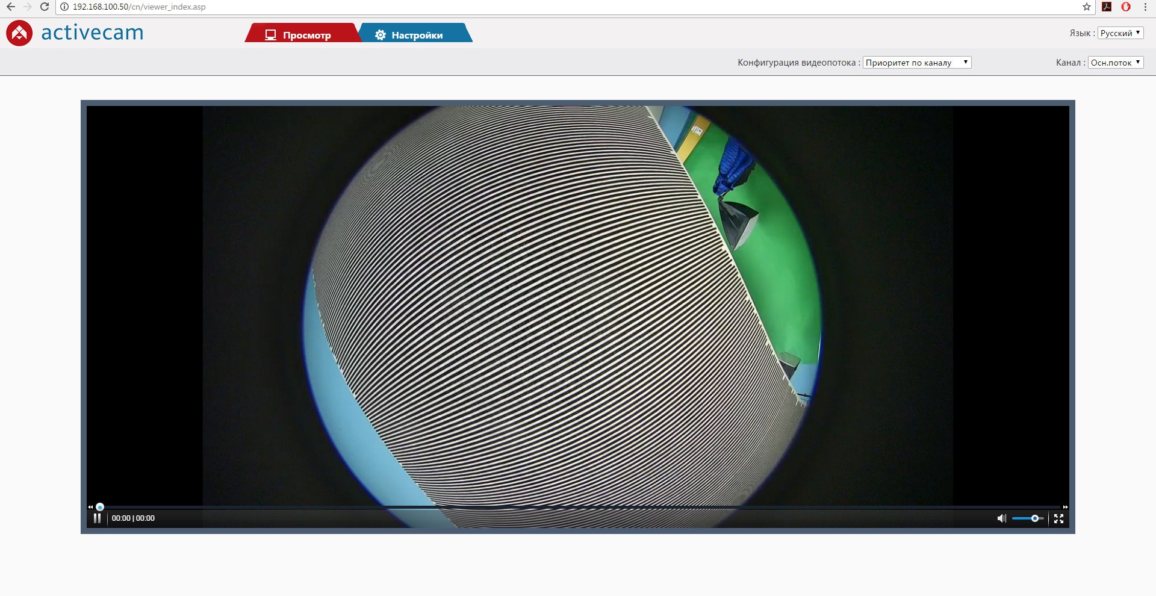The width and height of the screenshot is (1156, 596).
Task: Click the rewind arrows at timeline start
Action: tap(90, 507)
